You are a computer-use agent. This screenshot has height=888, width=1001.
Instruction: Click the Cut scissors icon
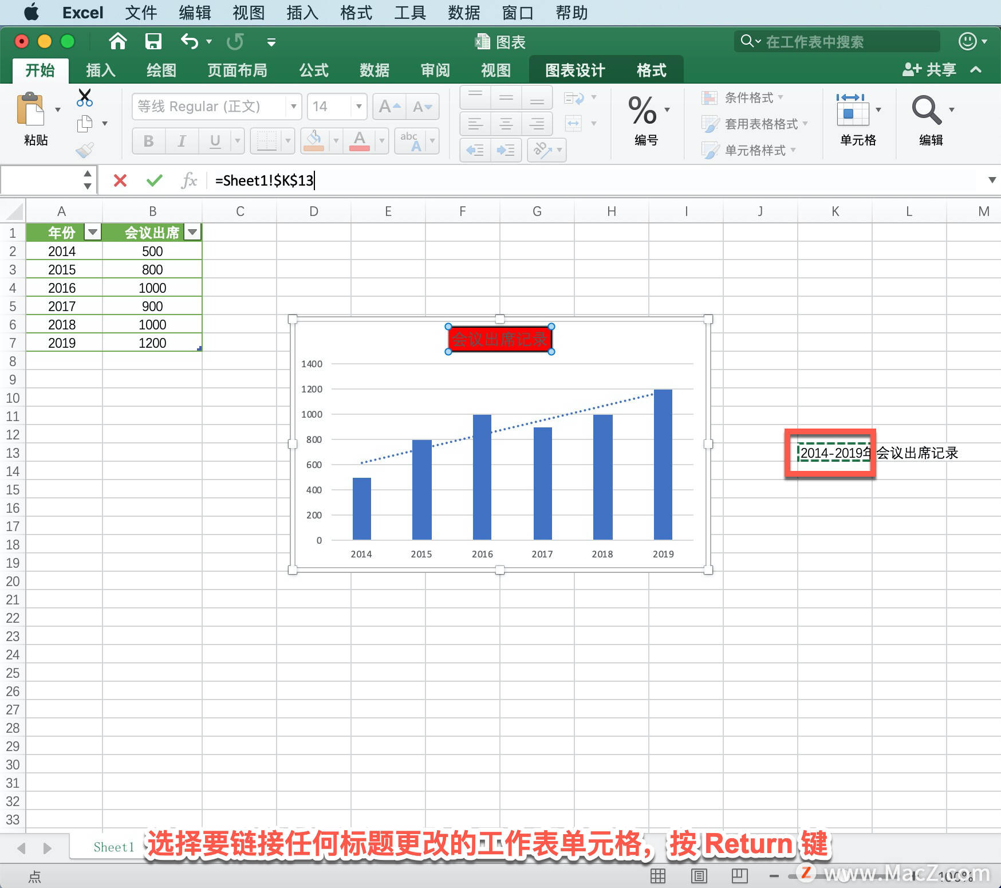point(84,97)
